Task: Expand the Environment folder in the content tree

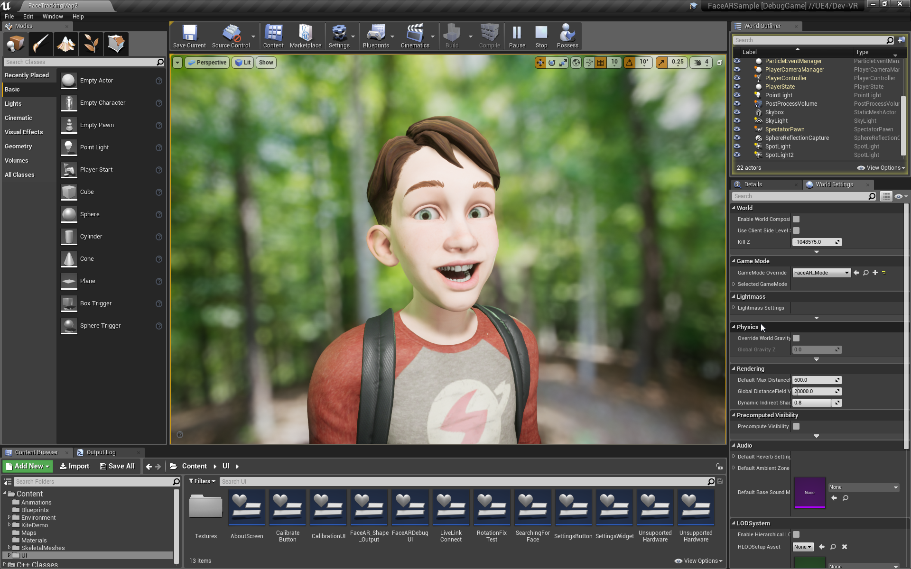Action: coord(9,517)
